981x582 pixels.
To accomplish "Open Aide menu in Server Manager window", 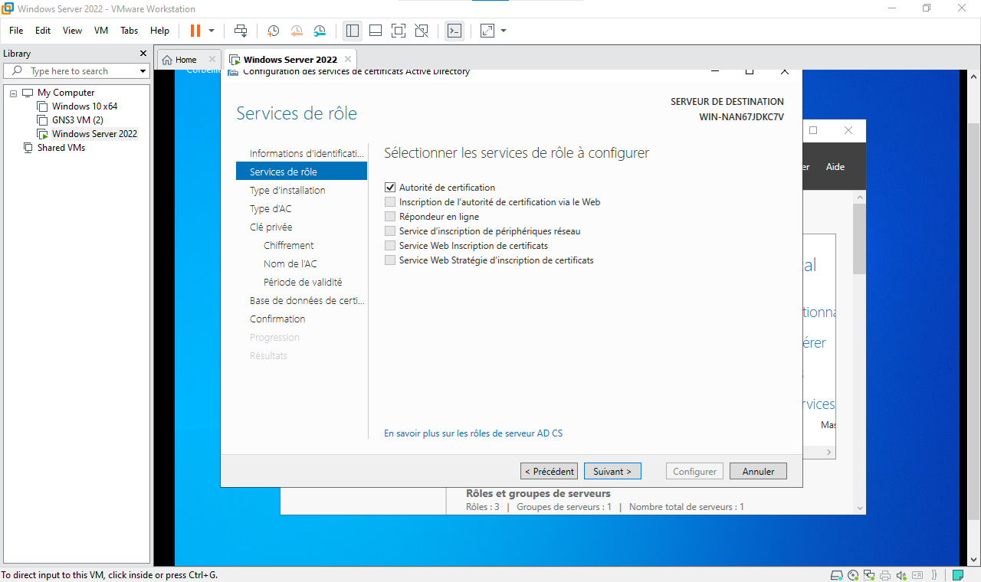I will 835,167.
